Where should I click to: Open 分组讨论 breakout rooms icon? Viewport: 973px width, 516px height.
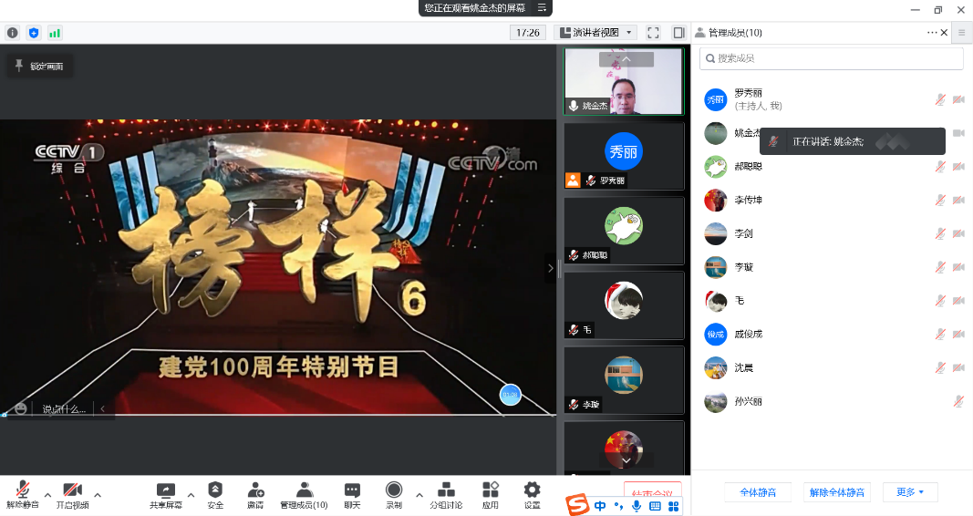coord(446,490)
